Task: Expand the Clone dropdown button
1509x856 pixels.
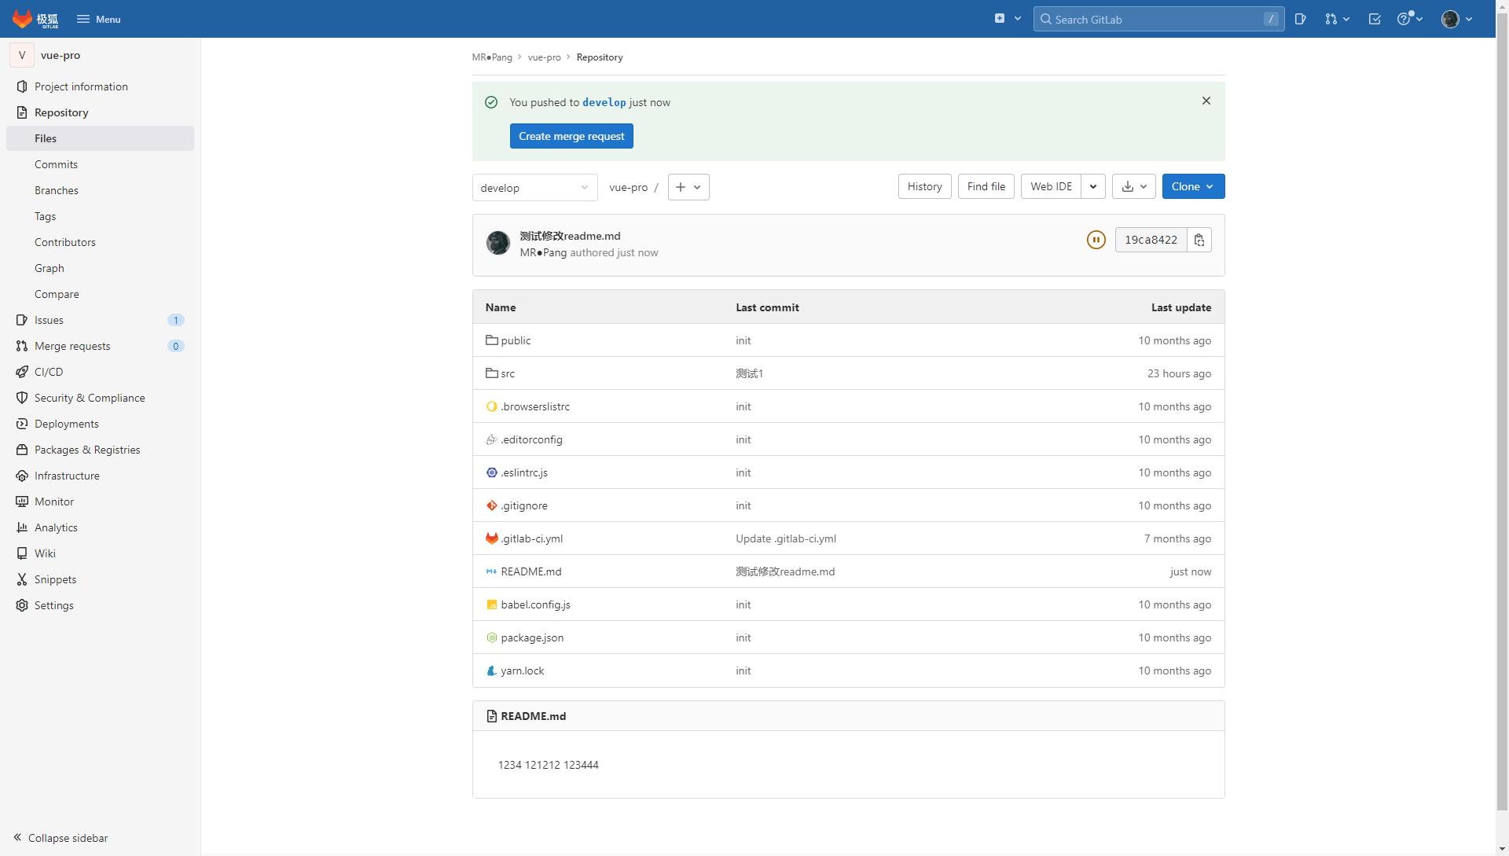Action: pos(1192,186)
